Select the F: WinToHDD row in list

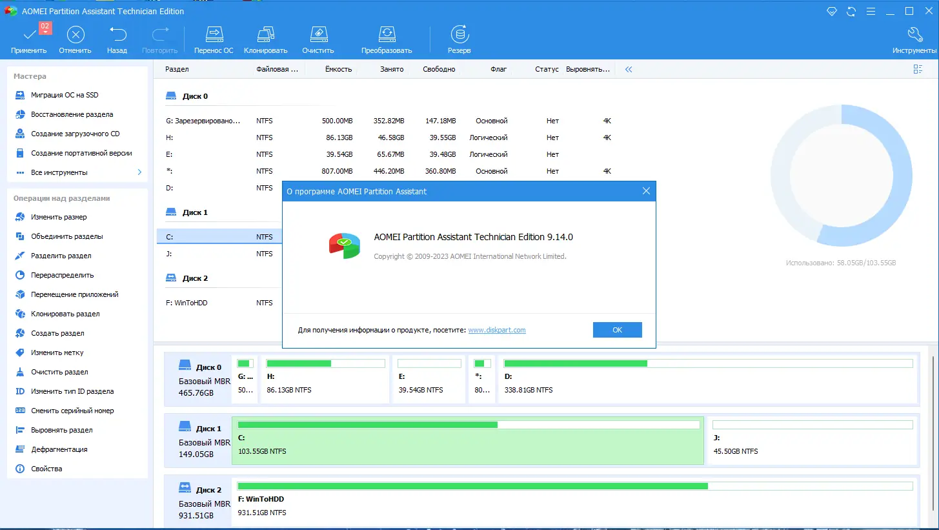(x=219, y=303)
